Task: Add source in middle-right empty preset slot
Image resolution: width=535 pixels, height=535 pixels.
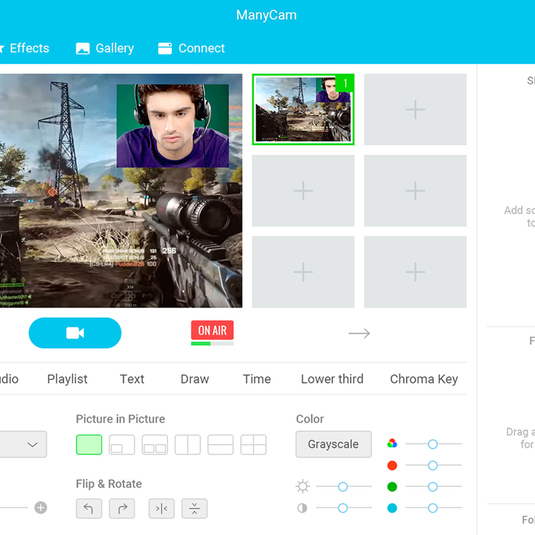Action: (415, 191)
